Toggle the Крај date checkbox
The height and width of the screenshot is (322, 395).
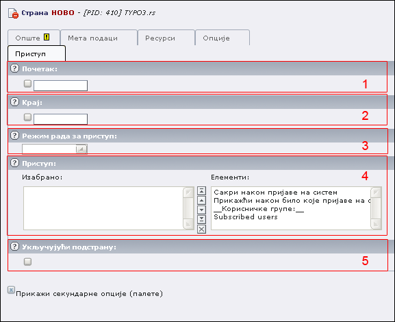[x=27, y=117]
